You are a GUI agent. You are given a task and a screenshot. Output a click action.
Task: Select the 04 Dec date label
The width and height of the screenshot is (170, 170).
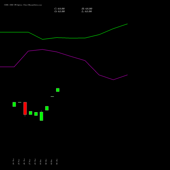tap(57, 161)
